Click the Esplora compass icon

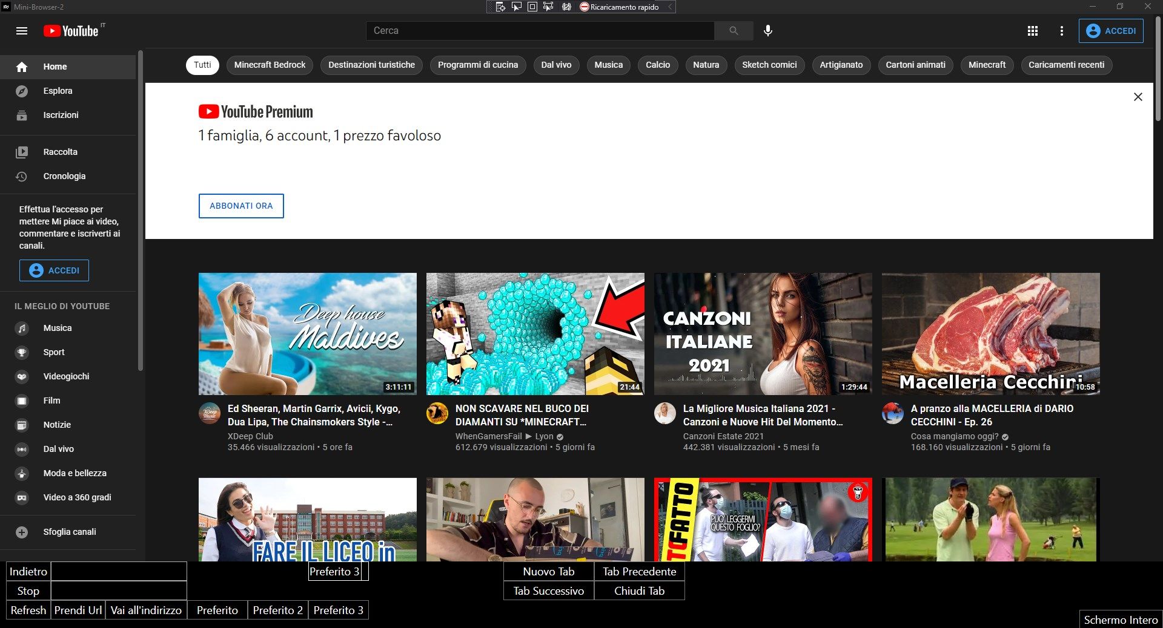22,91
